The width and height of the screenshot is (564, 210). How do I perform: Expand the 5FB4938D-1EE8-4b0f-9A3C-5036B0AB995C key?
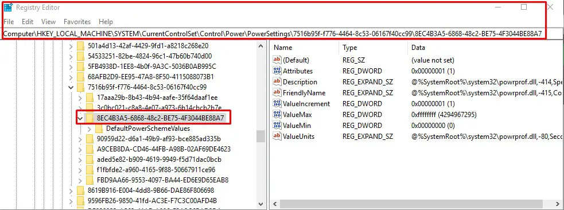71,67
